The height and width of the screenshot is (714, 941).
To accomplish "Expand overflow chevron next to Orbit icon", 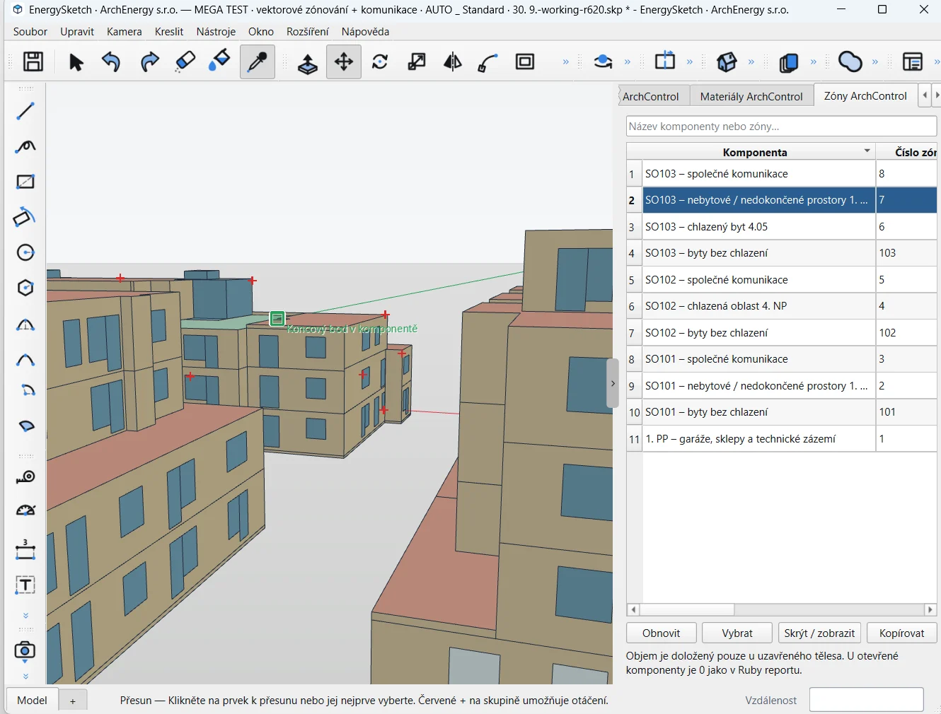I will [x=628, y=62].
